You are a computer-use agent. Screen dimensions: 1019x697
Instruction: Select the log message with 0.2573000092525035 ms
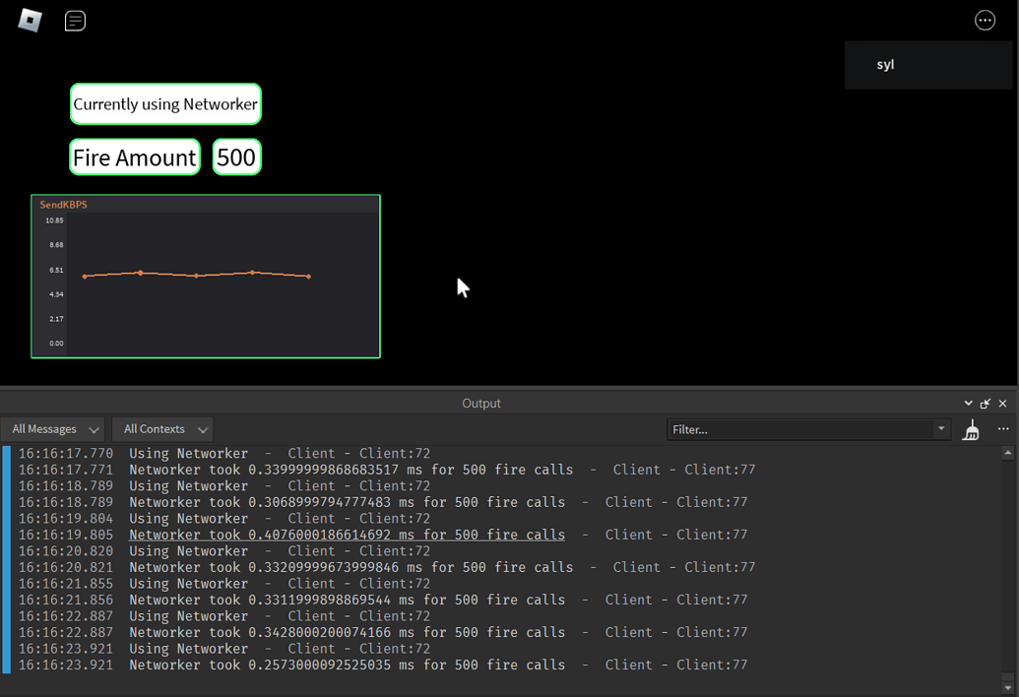pos(347,665)
